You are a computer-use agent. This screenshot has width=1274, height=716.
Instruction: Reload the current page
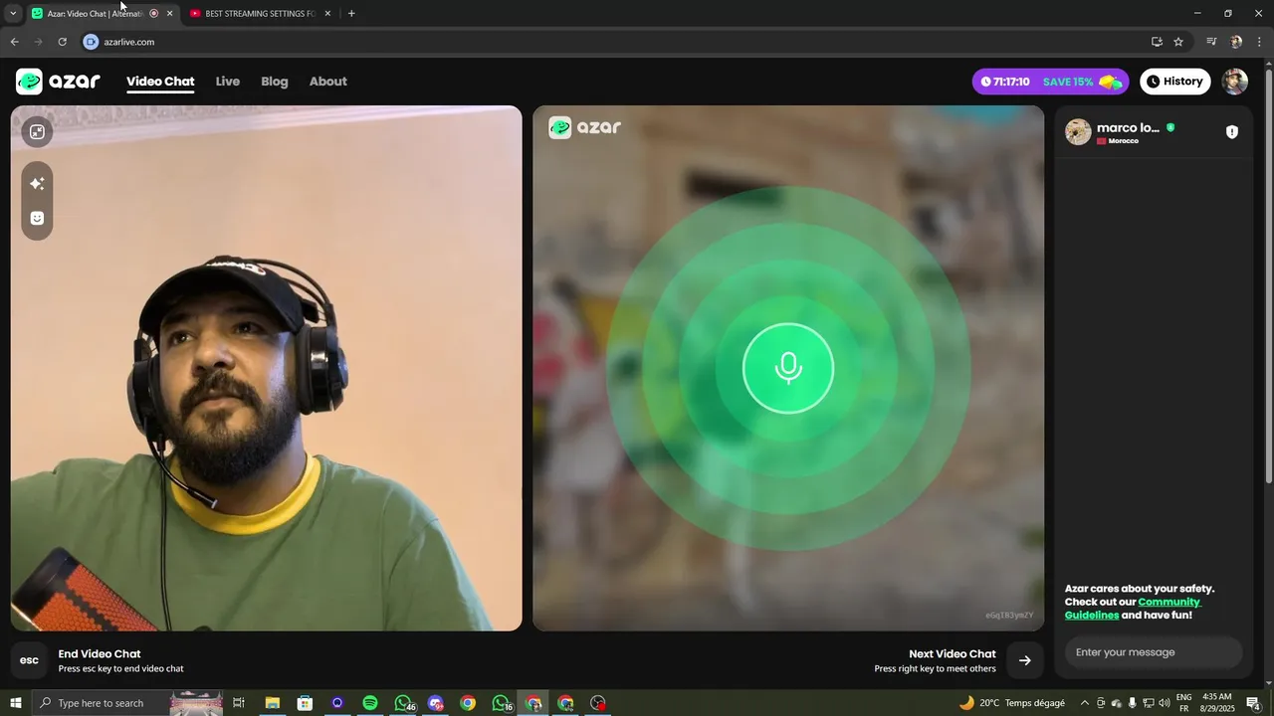[62, 42]
